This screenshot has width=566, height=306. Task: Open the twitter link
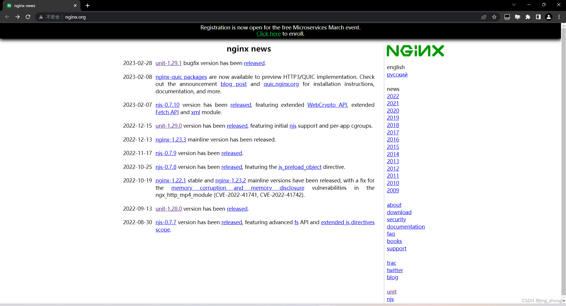pyautogui.click(x=395, y=270)
